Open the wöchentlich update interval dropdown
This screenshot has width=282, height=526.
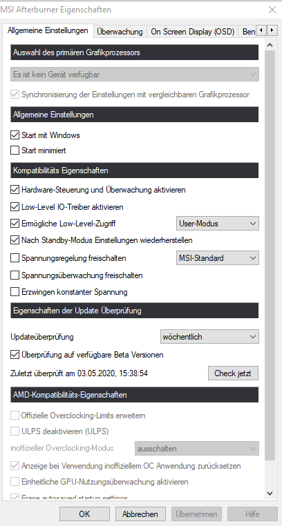coord(209,337)
